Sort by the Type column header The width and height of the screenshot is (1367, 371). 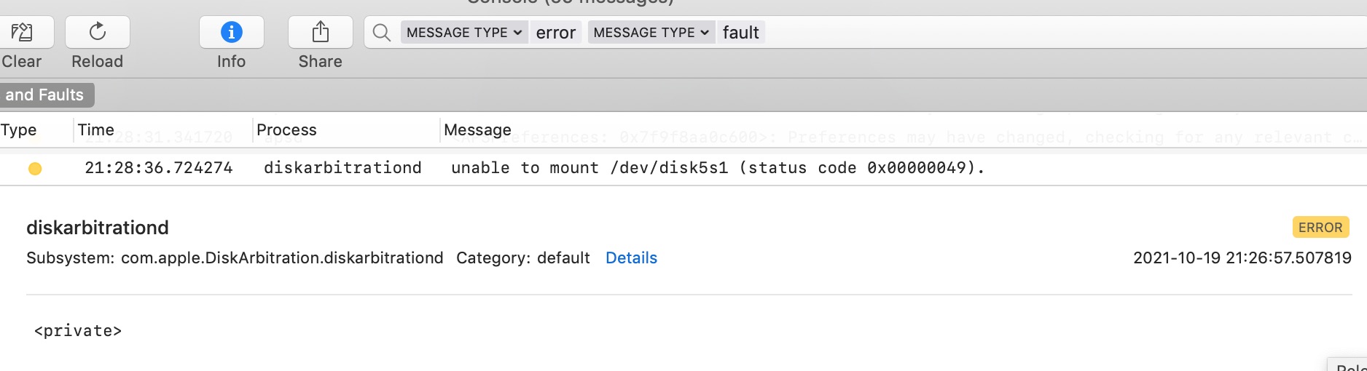[19, 129]
